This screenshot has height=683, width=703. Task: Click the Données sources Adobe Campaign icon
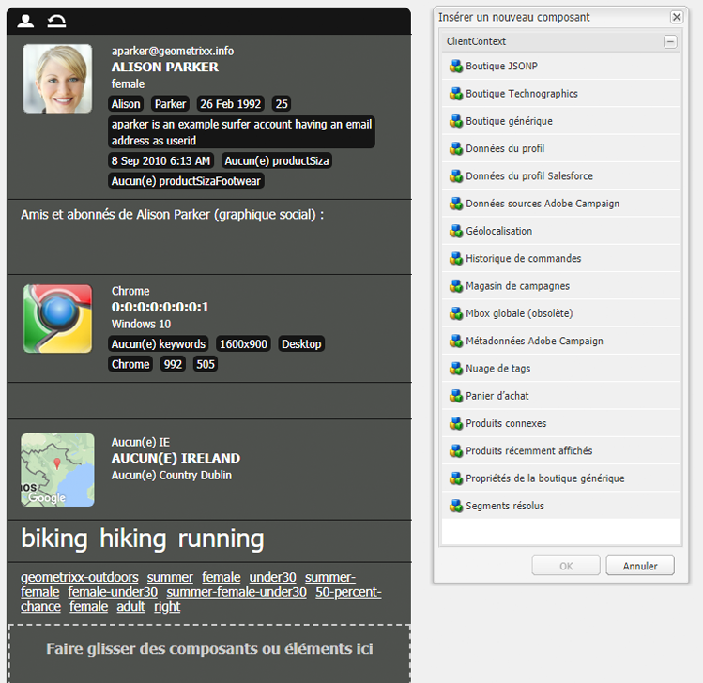click(456, 204)
